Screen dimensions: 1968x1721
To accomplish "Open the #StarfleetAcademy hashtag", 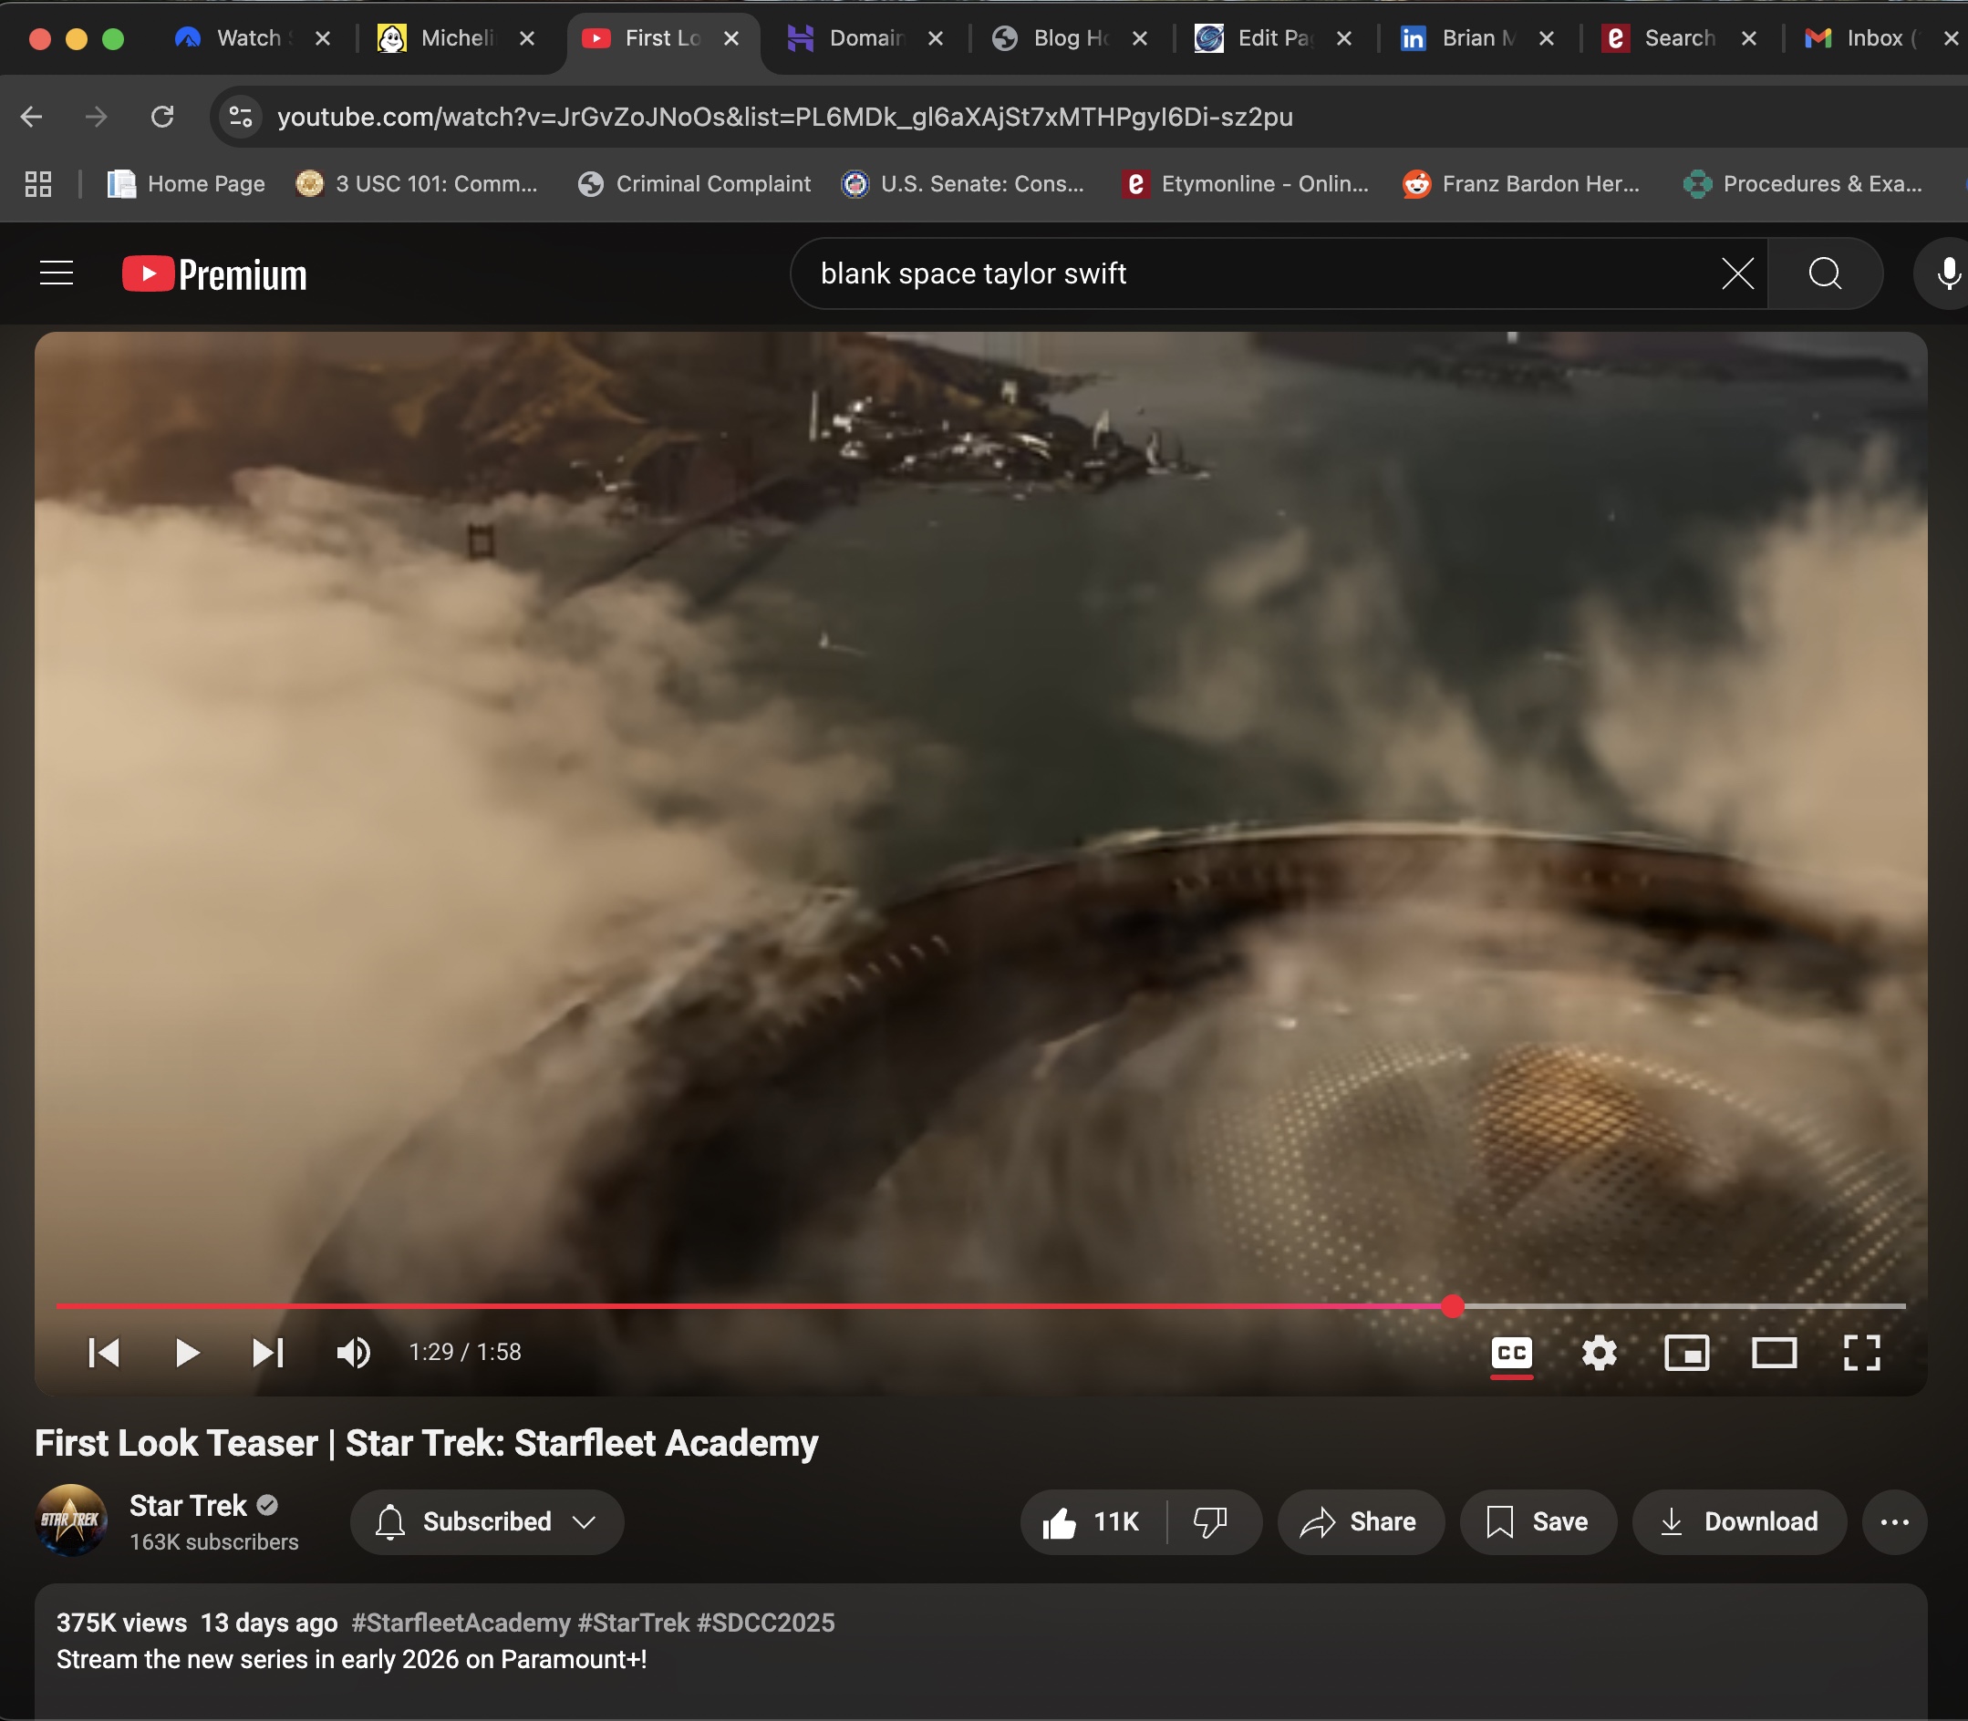I will (x=461, y=1623).
